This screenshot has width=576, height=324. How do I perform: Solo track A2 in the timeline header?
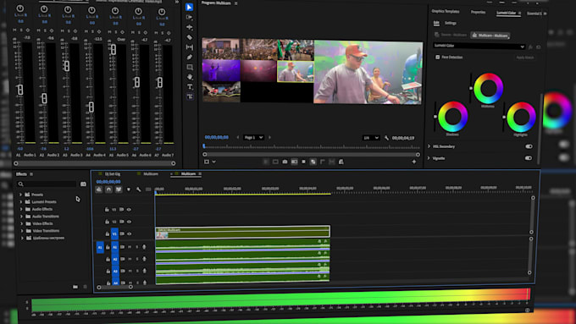point(137,259)
